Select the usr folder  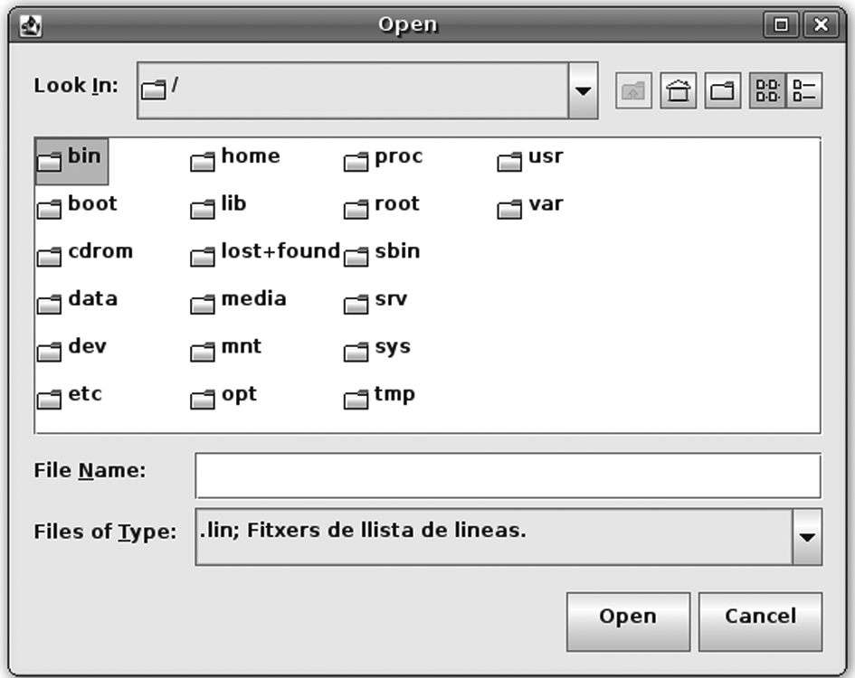[530, 160]
